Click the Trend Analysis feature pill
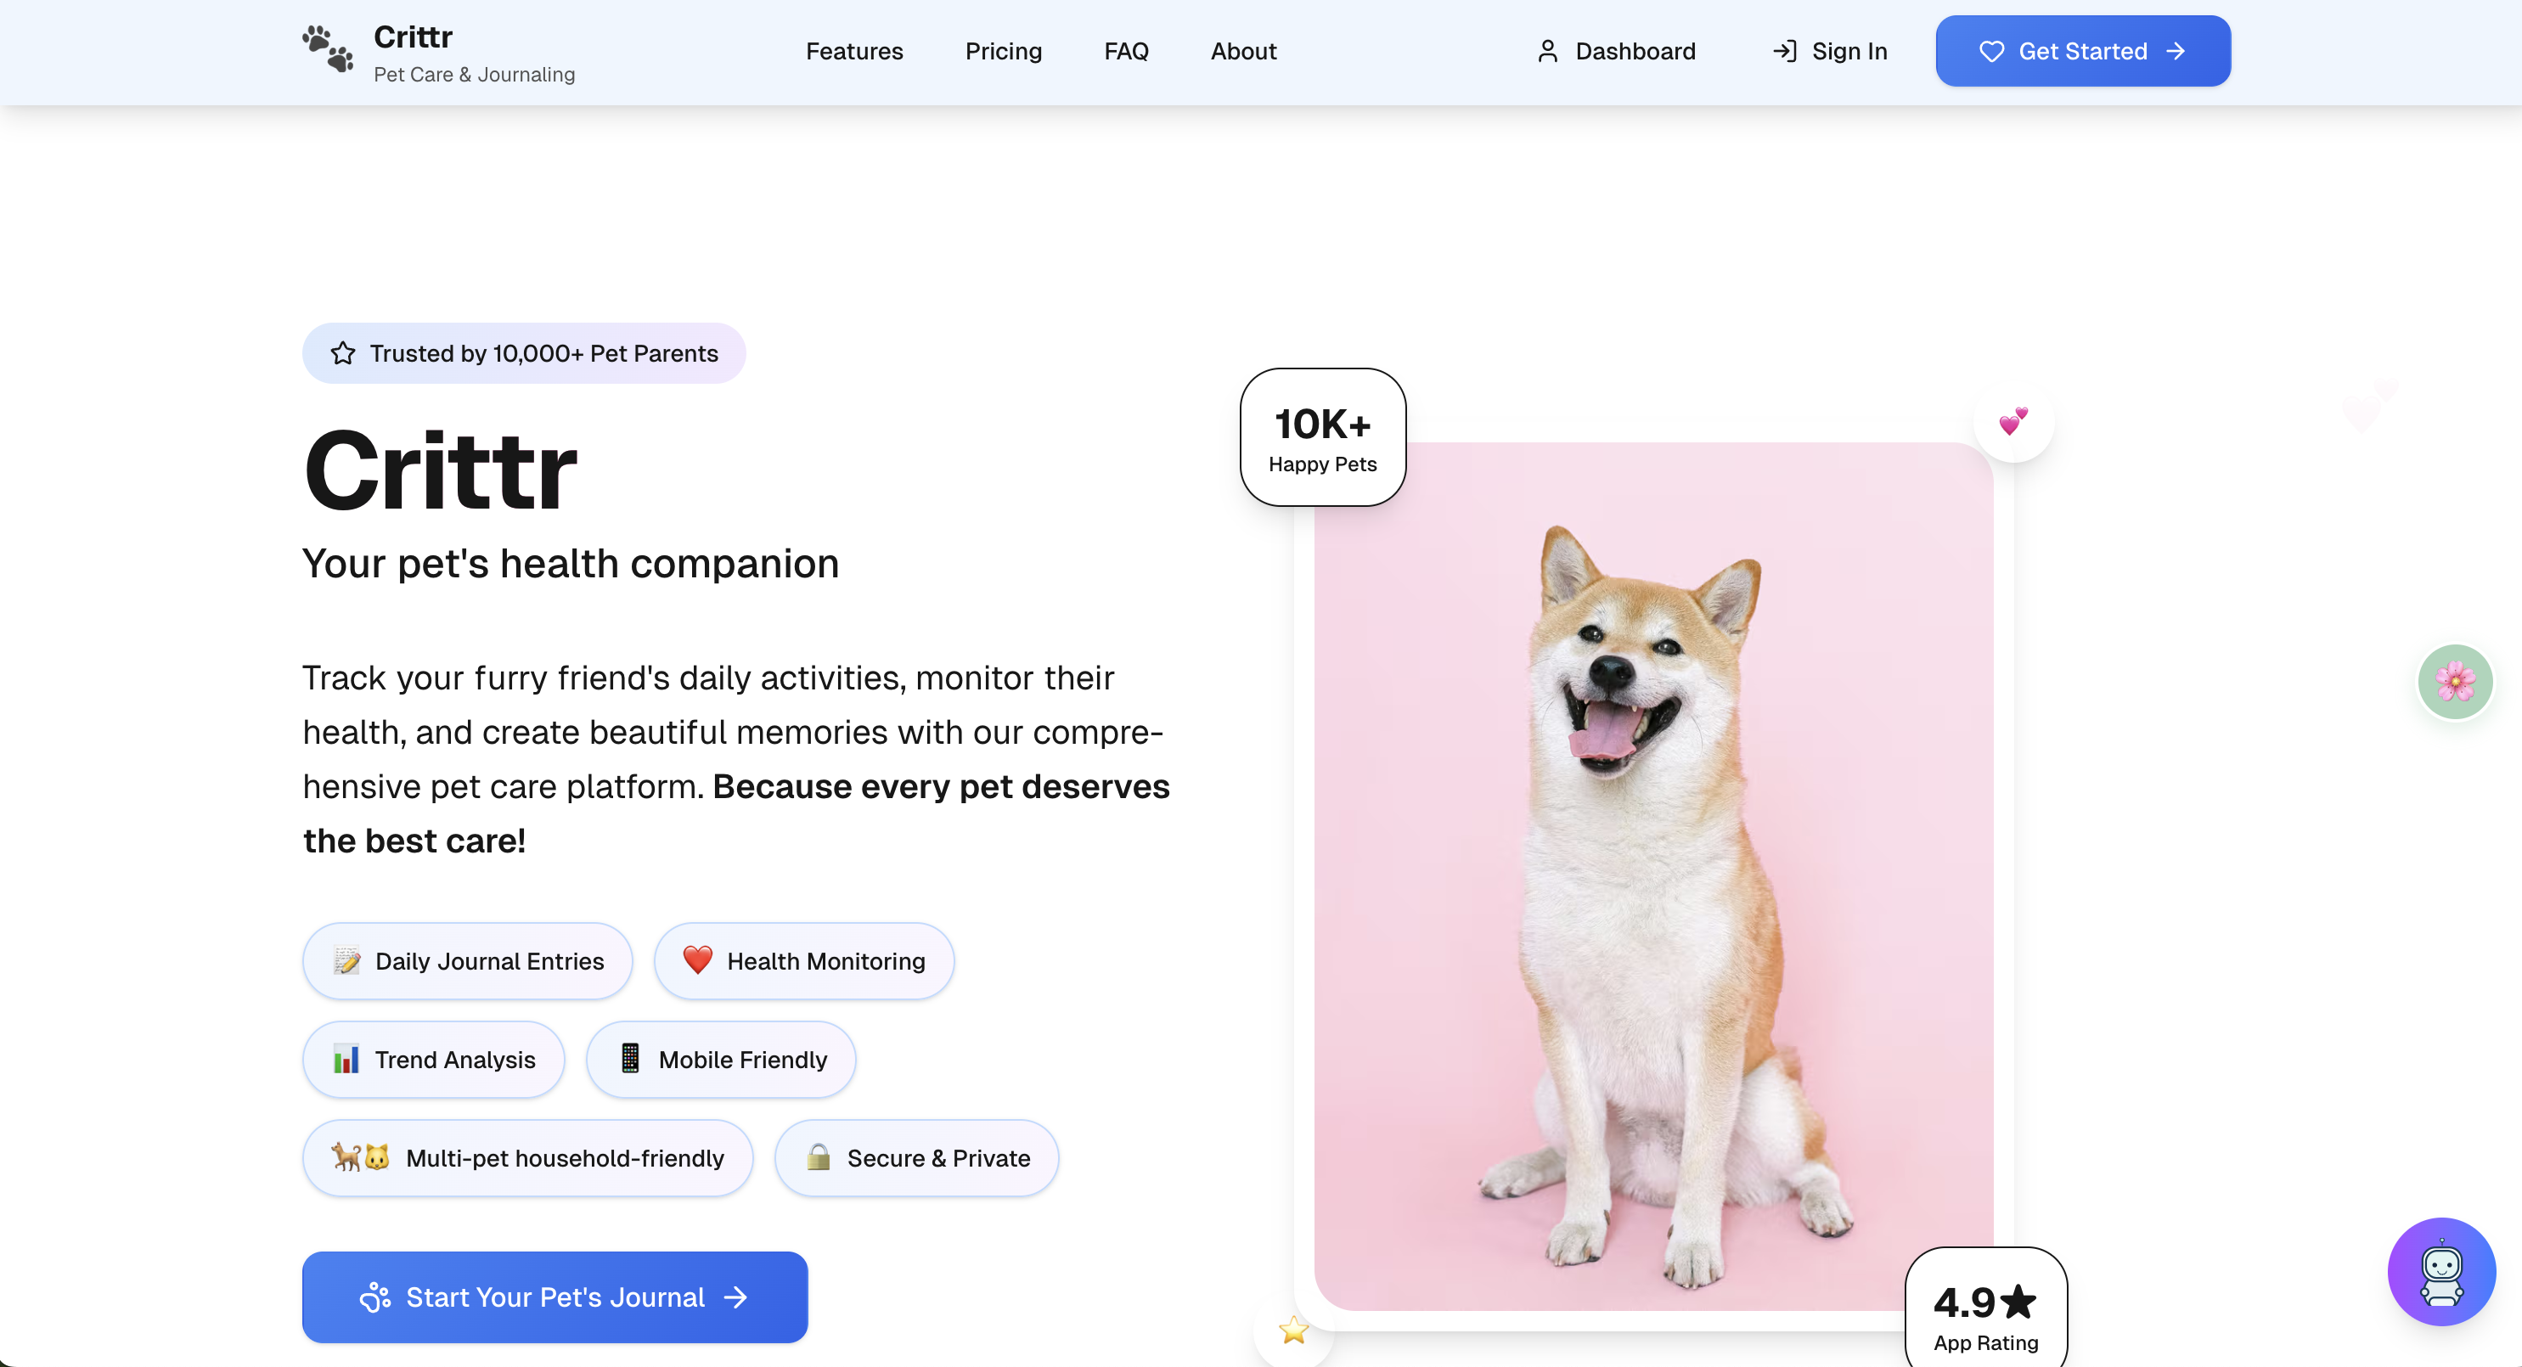Image resolution: width=2522 pixels, height=1367 pixels. (x=433, y=1060)
